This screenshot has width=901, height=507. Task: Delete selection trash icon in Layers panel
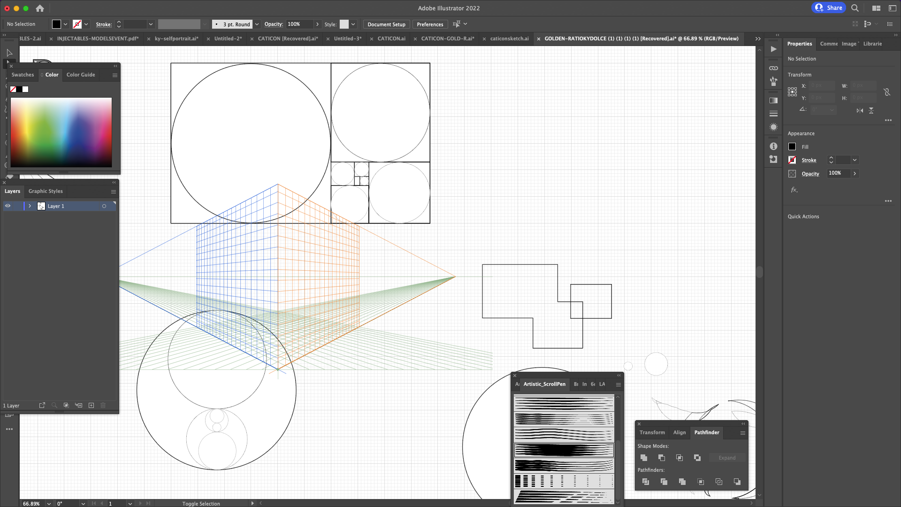click(x=103, y=405)
